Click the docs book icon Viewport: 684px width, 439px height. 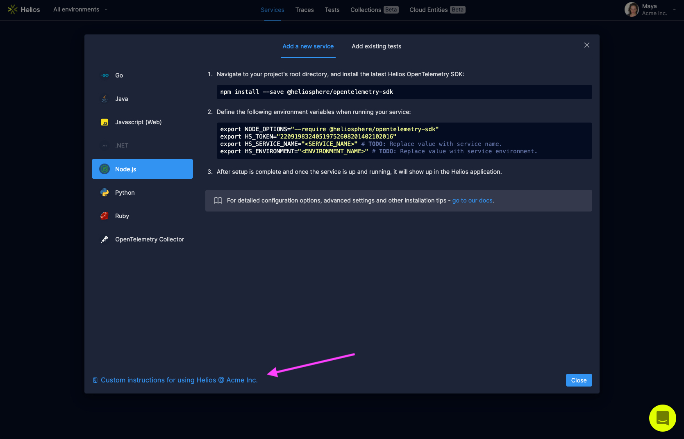[218, 200]
